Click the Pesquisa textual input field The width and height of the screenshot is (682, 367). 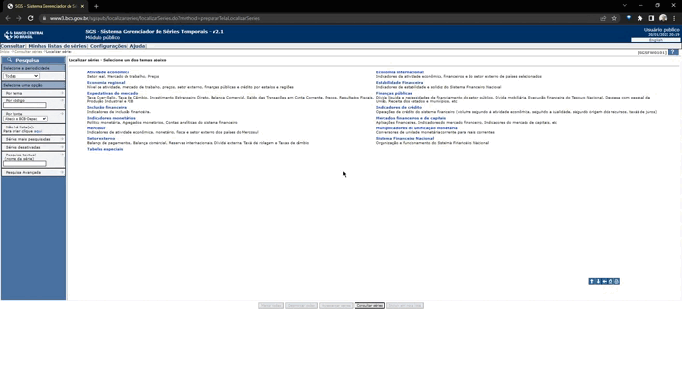point(25,164)
